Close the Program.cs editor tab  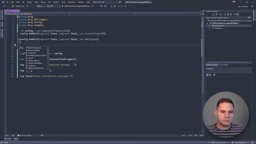point(18,11)
